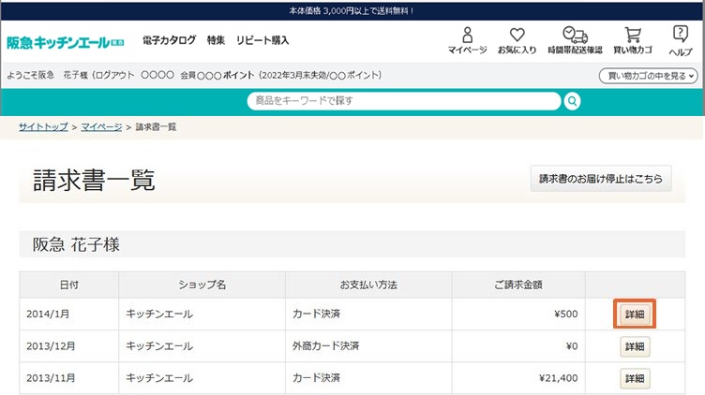
Task: Click ログアウト link in welcome bar
Action: 114,75
